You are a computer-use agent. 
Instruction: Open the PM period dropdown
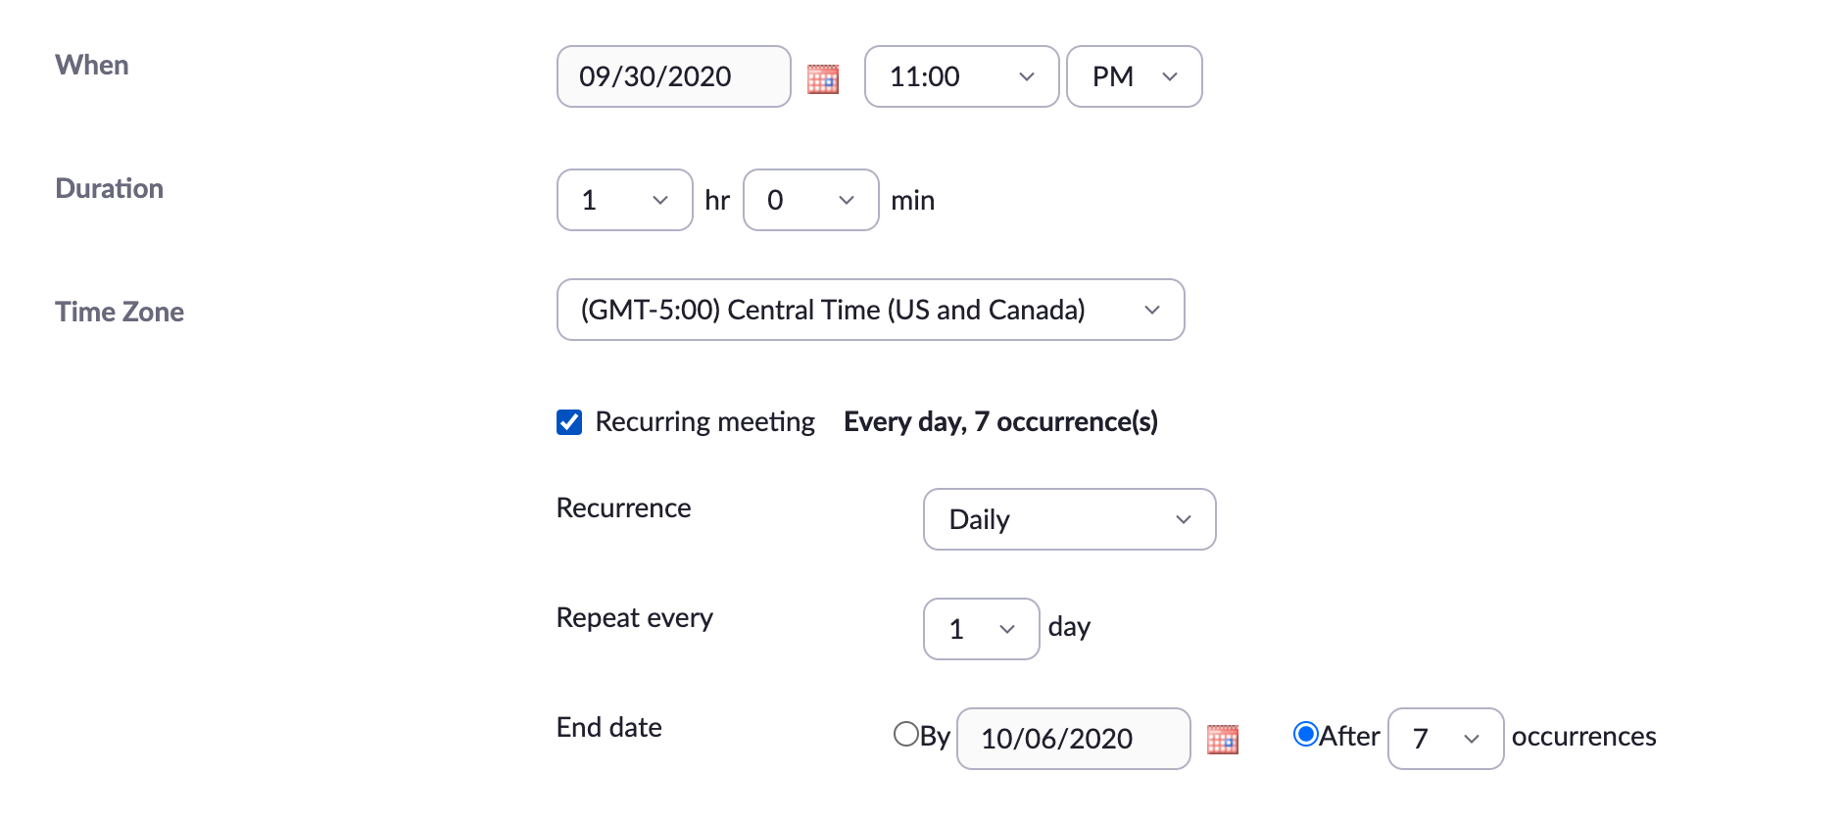tap(1134, 76)
